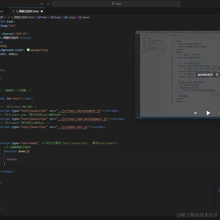Click the aquamarine color swatch in CSS
Screen dimensions: 220x220
(28, 50)
